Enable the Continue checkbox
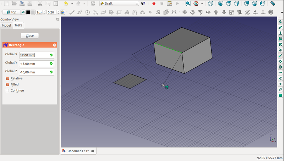This screenshot has height=161, width=284. click(7, 90)
